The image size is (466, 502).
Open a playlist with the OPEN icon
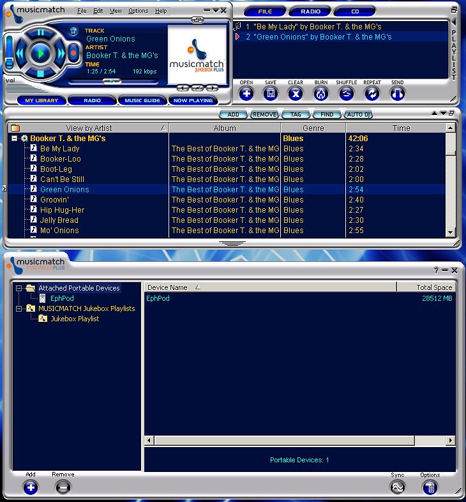[246, 94]
